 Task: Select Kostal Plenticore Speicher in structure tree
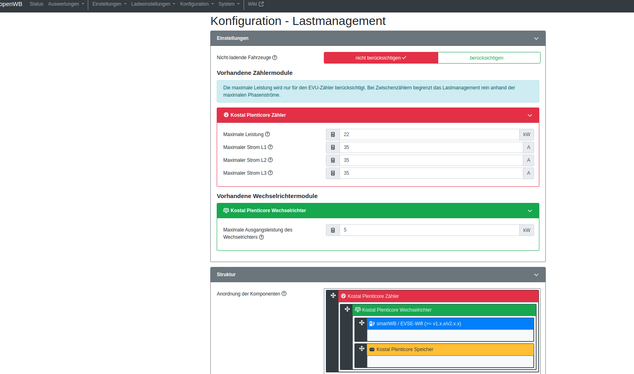pos(450,349)
